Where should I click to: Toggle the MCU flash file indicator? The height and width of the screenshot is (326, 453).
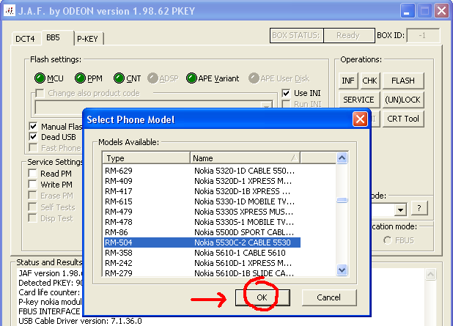[x=40, y=78]
